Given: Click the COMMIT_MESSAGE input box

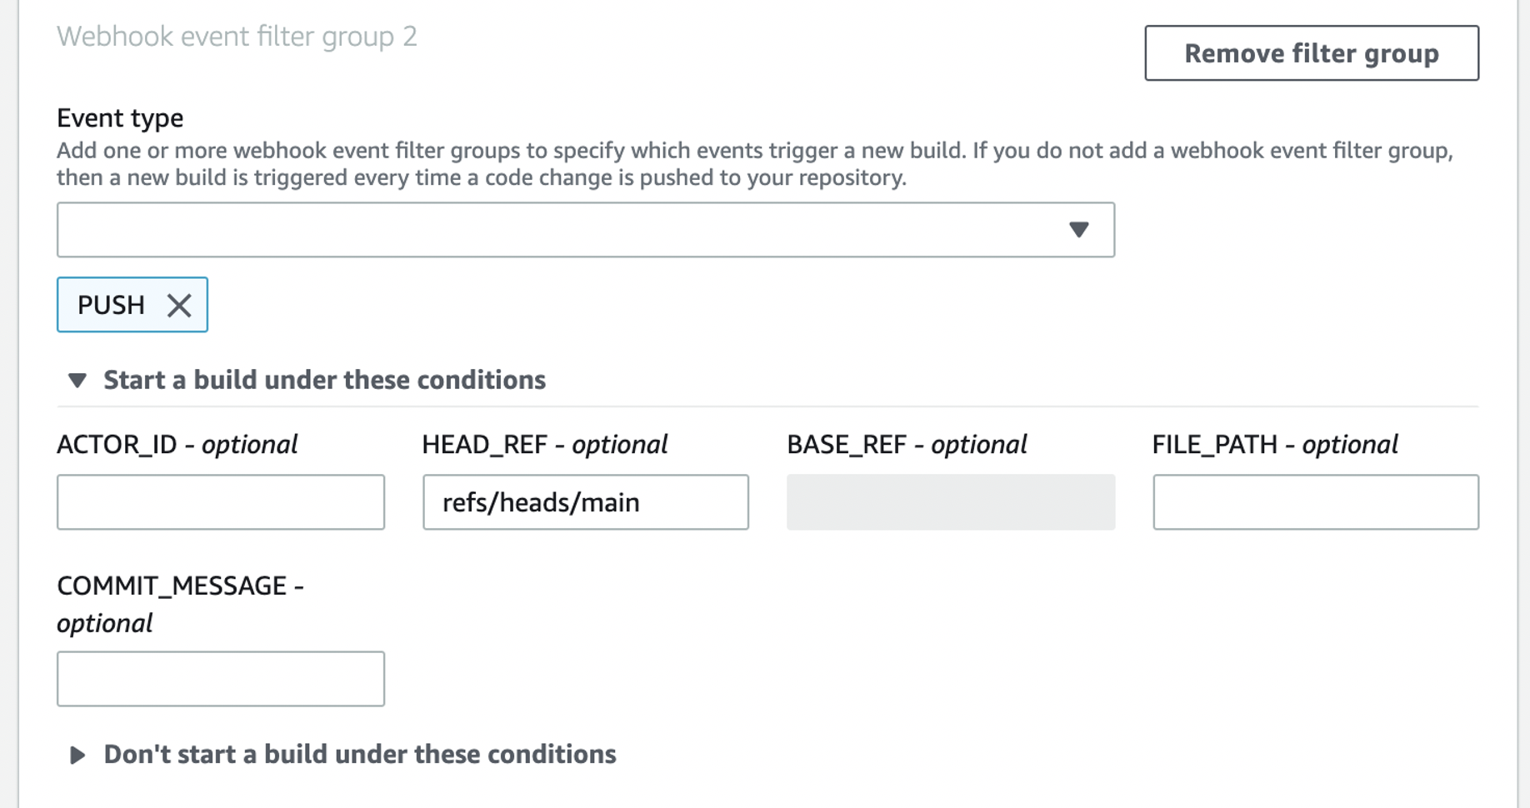Looking at the screenshot, I should (220, 678).
